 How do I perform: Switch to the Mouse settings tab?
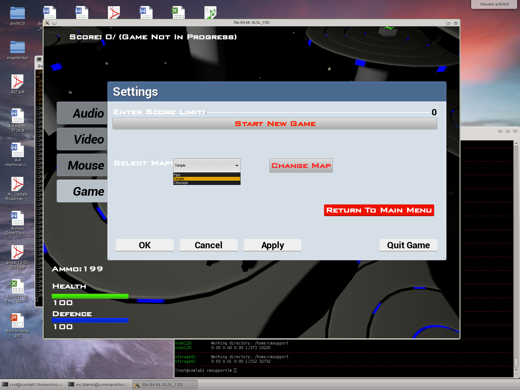(x=83, y=165)
